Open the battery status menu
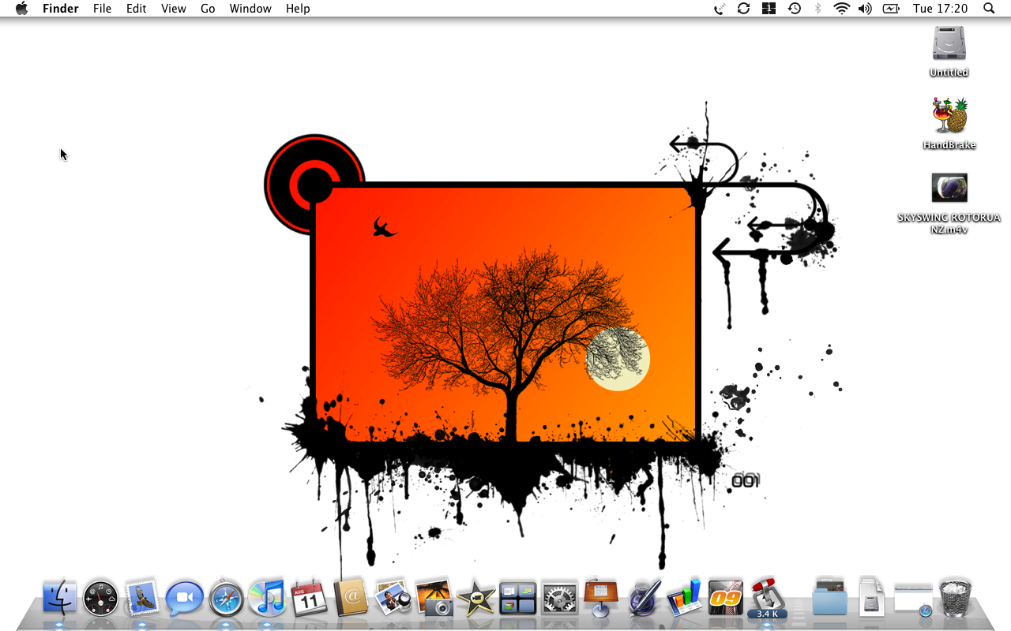The height and width of the screenshot is (631, 1011). (x=891, y=9)
